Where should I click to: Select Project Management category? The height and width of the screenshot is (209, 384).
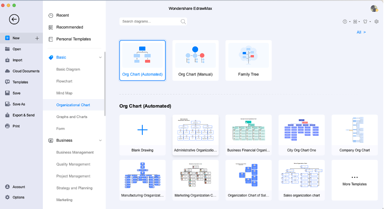pos(73,176)
